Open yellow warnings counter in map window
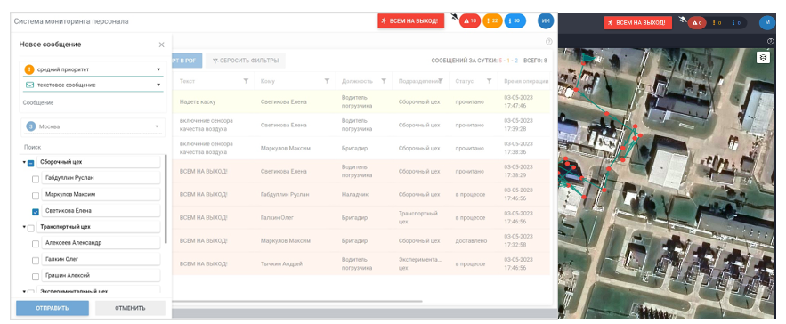Viewport: 786px width, 324px height. click(x=717, y=23)
